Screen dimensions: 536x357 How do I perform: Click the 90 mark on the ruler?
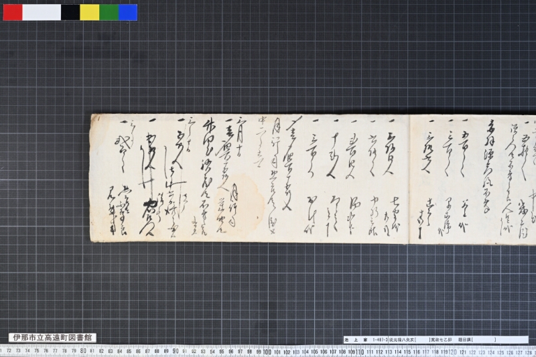[x=176, y=351]
